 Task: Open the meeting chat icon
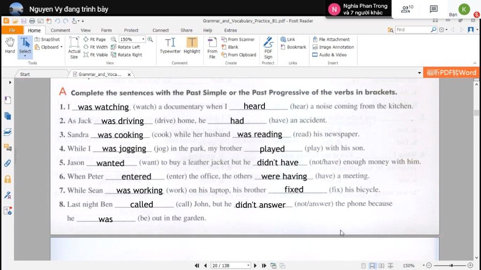click(434, 9)
